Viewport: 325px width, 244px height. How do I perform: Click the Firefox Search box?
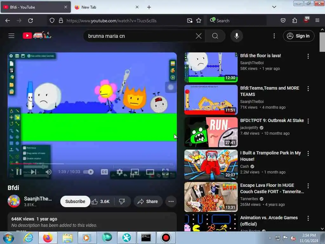pyautogui.click(x=237, y=21)
